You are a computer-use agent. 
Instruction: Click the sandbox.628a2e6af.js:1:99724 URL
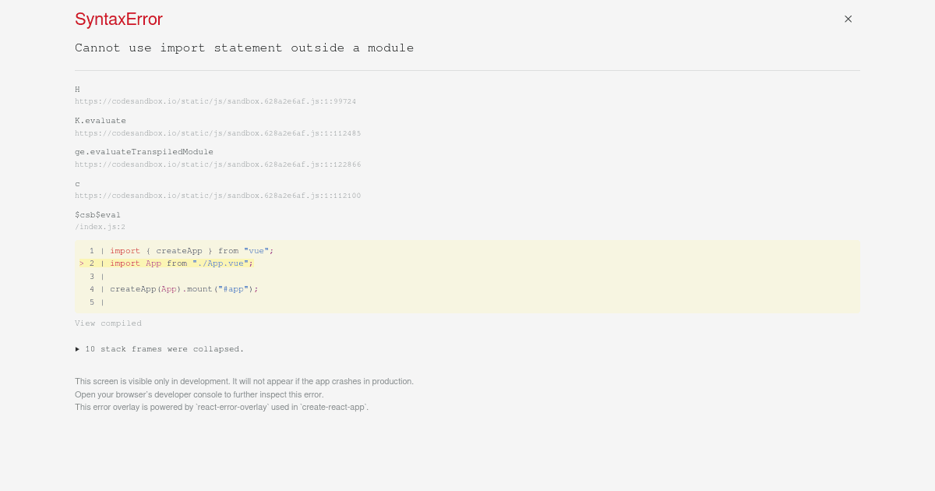click(216, 101)
